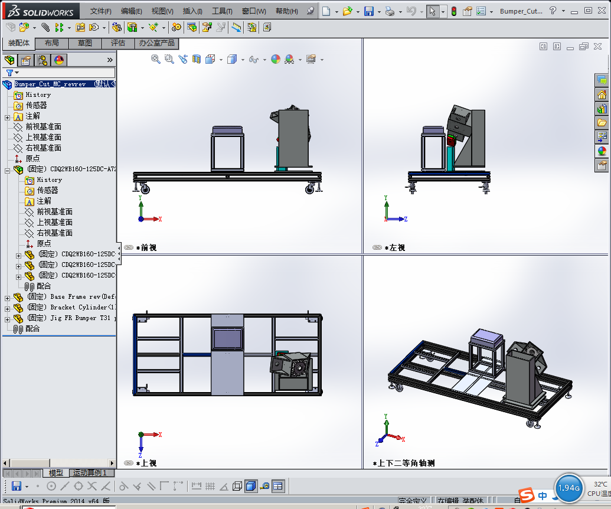This screenshot has height=509, width=611.
Task: Expand the Bracket Cylinder component
Action: (8, 309)
